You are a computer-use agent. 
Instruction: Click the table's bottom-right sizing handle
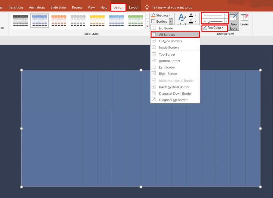[x=260, y=187]
